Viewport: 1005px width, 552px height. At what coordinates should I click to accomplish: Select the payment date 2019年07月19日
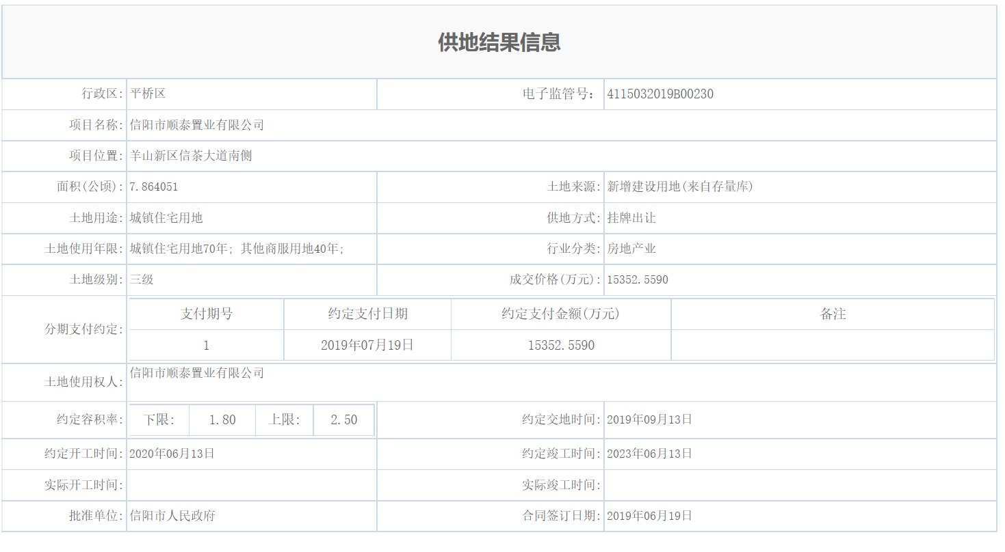(x=367, y=345)
